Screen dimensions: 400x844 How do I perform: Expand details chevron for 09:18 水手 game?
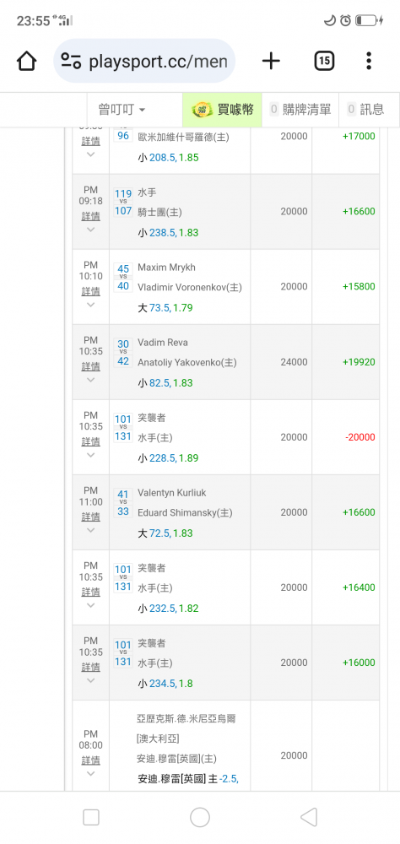pos(90,230)
